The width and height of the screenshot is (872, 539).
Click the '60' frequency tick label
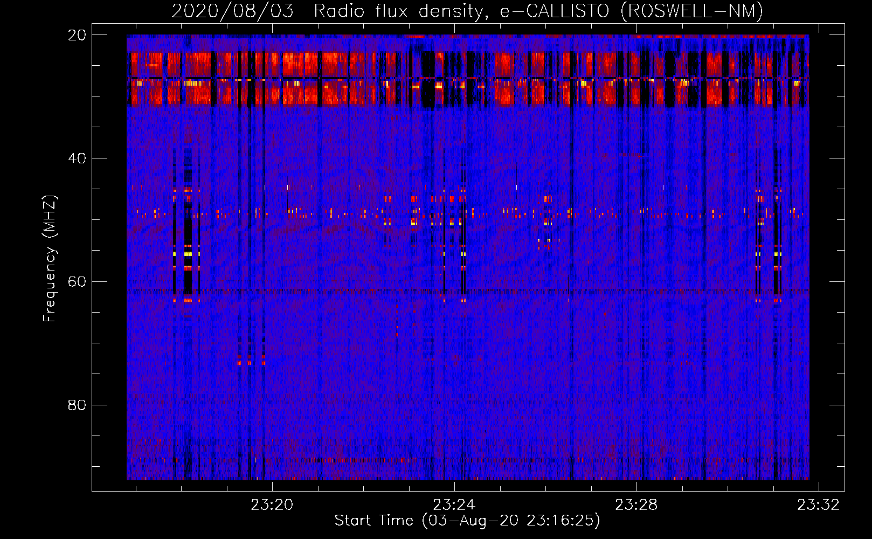click(x=77, y=282)
